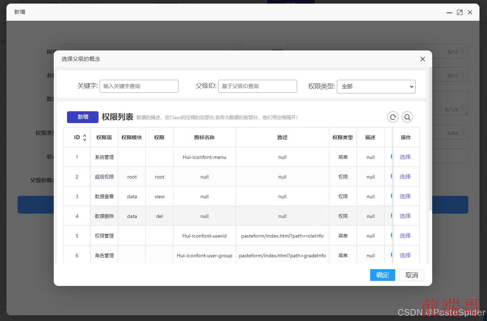This screenshot has height=321, width=487.
Task: Choose 选择 for 超级权限 row
Action: (405, 177)
